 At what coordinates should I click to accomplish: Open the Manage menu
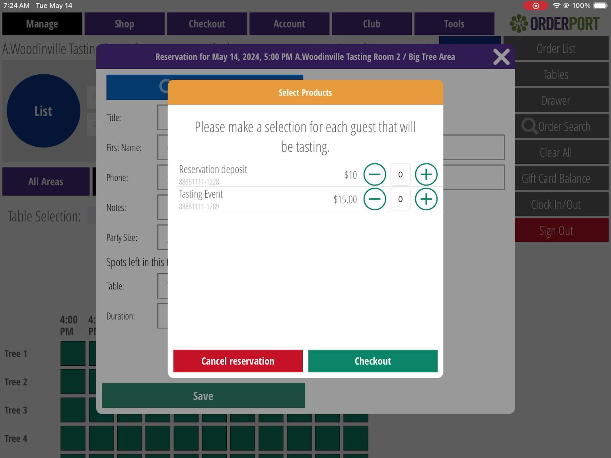tap(42, 23)
